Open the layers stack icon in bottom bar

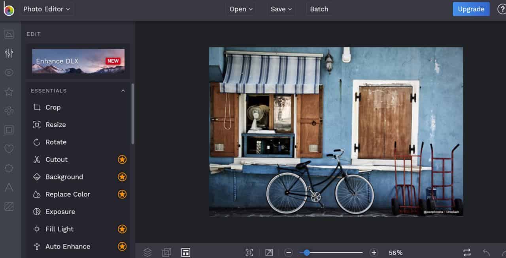tap(147, 252)
